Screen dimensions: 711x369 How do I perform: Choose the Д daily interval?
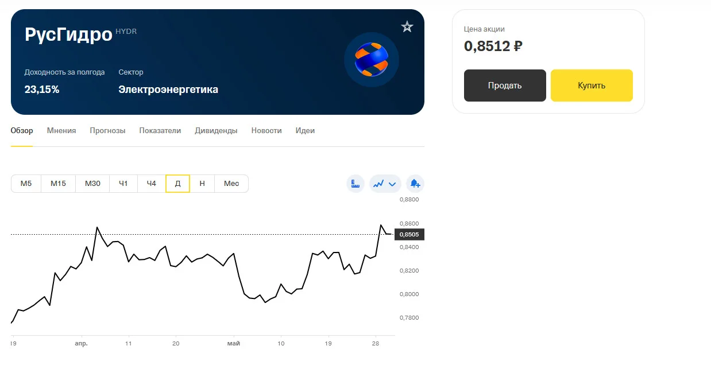pos(177,184)
